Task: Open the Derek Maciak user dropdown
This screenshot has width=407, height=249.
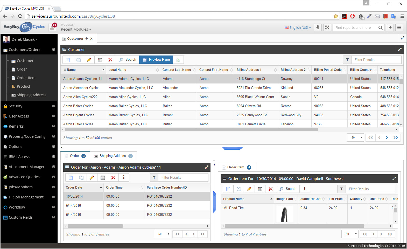Action: pyautogui.click(x=24, y=39)
